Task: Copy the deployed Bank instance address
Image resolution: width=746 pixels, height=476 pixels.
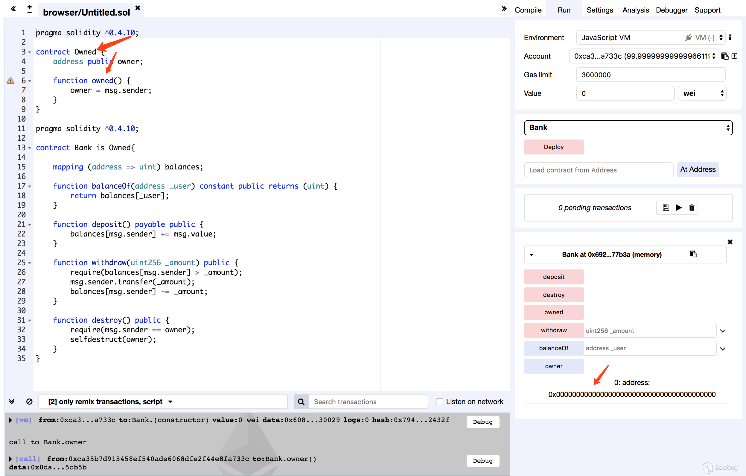Action: point(693,254)
